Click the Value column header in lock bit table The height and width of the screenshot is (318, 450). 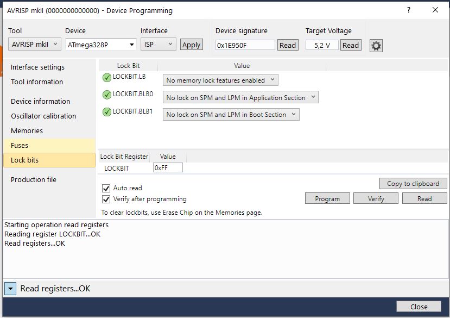point(242,66)
